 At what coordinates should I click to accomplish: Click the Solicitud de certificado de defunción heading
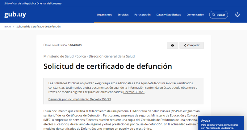pos(107,66)
